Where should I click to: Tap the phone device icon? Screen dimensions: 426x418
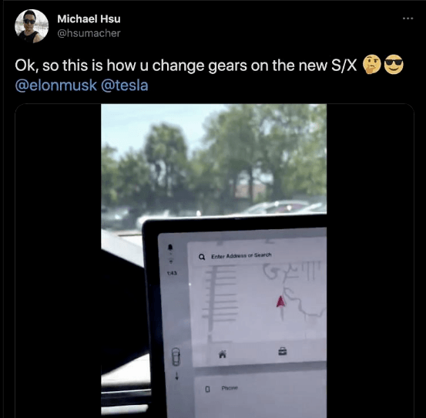pyautogui.click(x=207, y=389)
